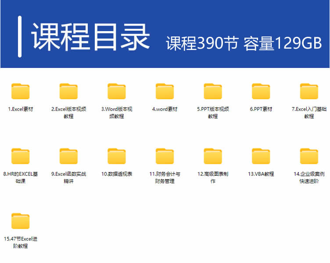Open the 6.PPT素材 folder icon
The height and width of the screenshot is (263, 330).
[261, 91]
